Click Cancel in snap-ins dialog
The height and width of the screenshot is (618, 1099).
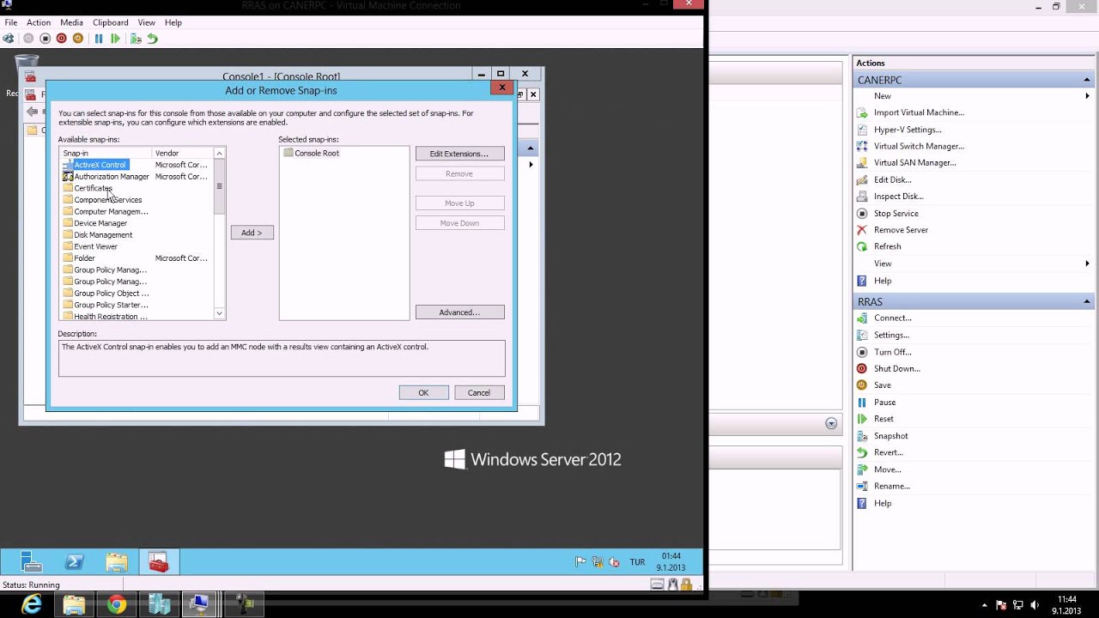tap(478, 393)
